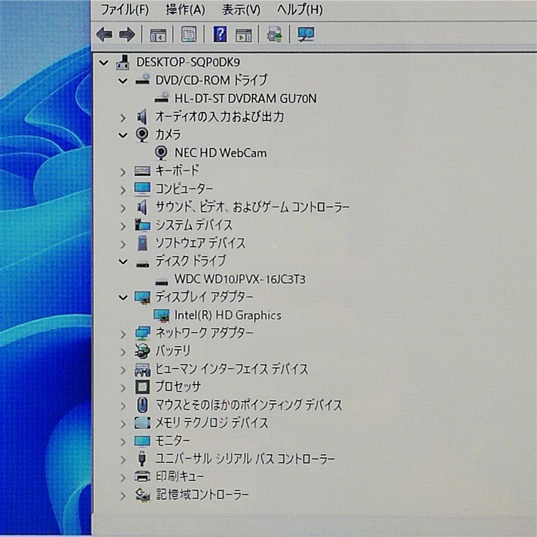The height and width of the screenshot is (537, 537).
Task: Collapse the DVD/CD-ROM ドライブ category
Action: pos(122,81)
